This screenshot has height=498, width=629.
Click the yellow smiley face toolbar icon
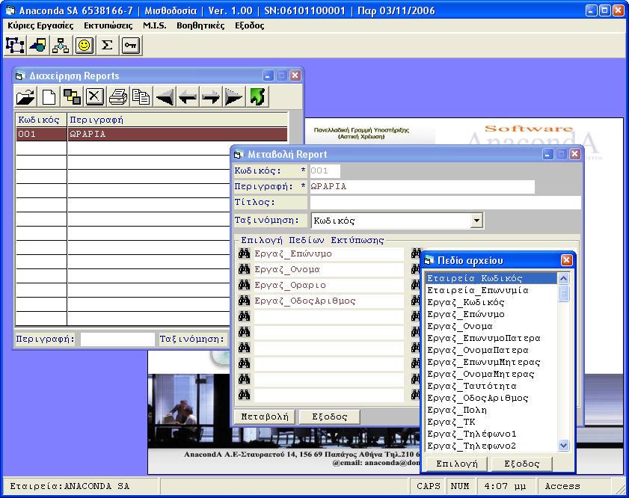point(85,45)
